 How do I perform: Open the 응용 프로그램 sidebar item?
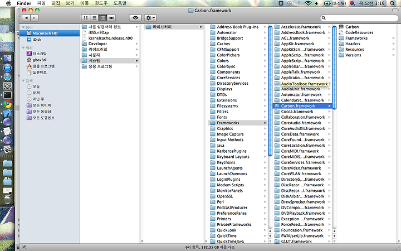pos(50,66)
